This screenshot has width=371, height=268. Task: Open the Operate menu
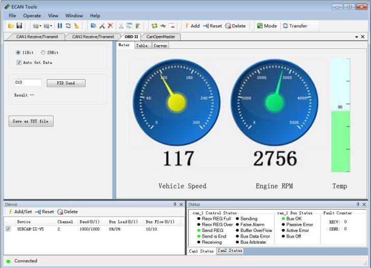tap(32, 16)
